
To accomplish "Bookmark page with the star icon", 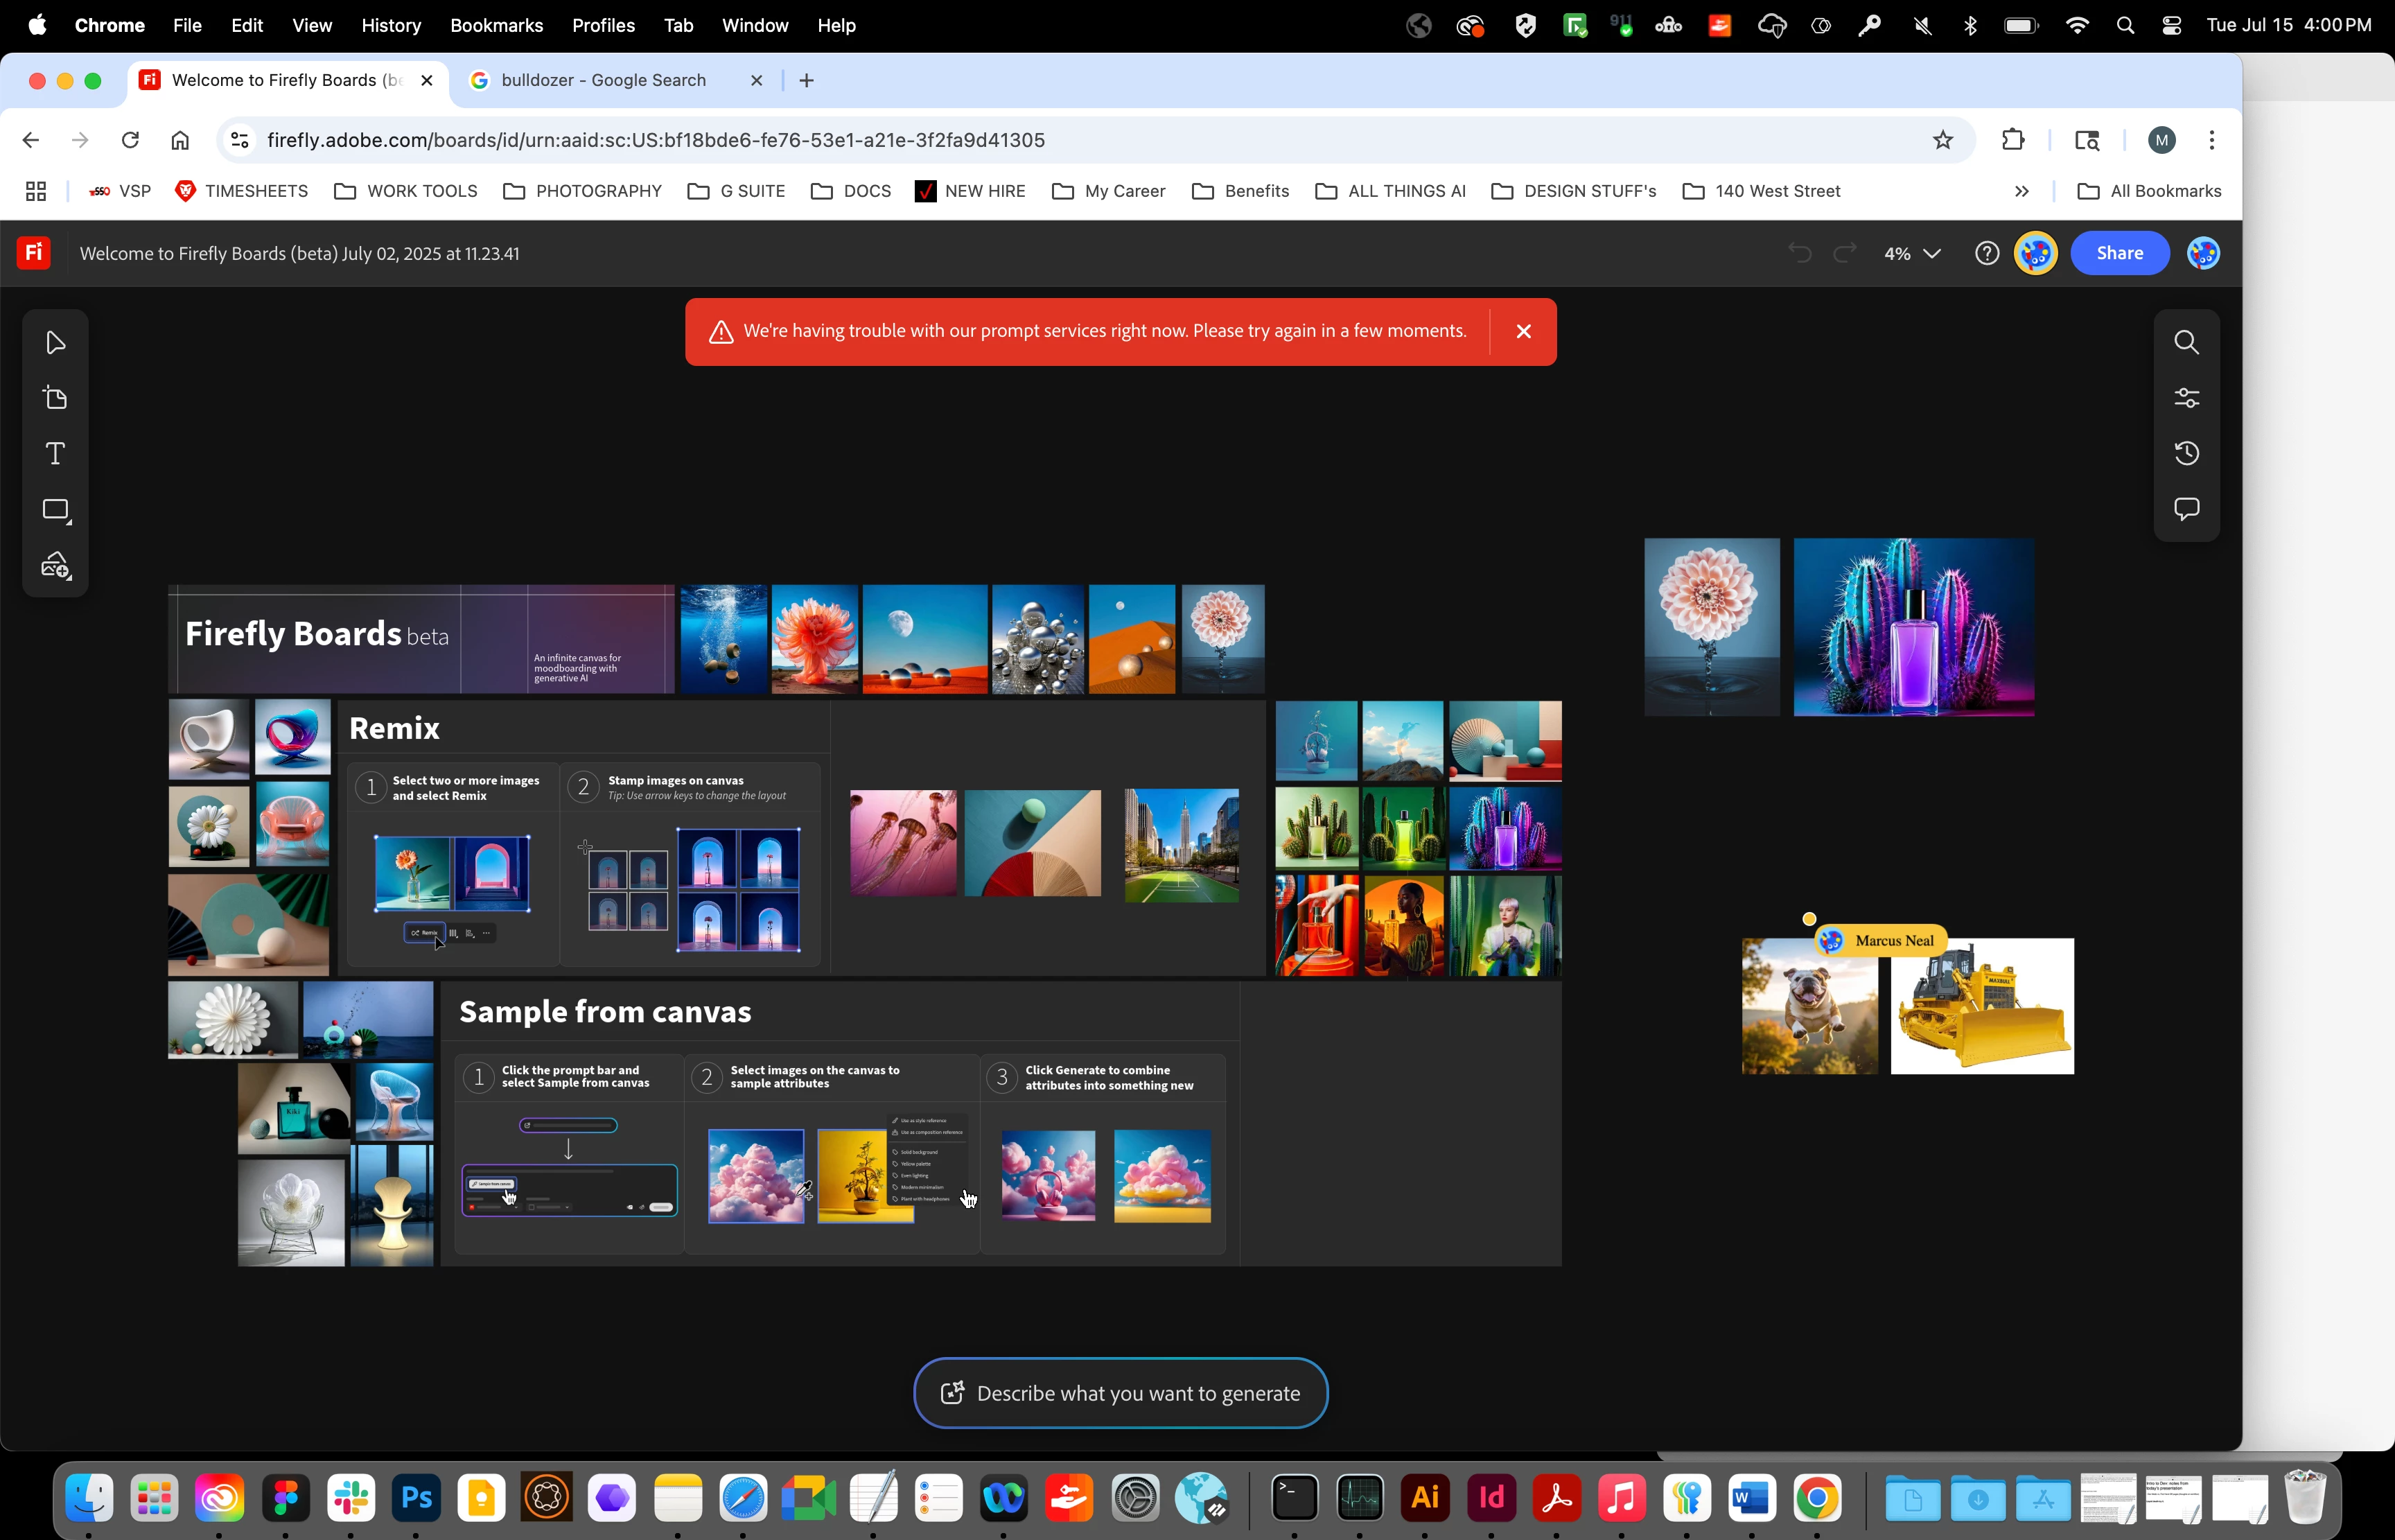I will 1942,140.
